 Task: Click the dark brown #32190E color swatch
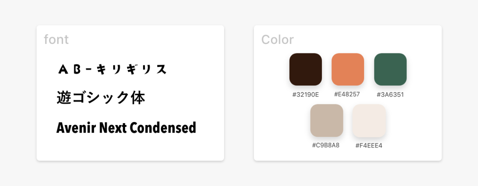[x=306, y=69]
